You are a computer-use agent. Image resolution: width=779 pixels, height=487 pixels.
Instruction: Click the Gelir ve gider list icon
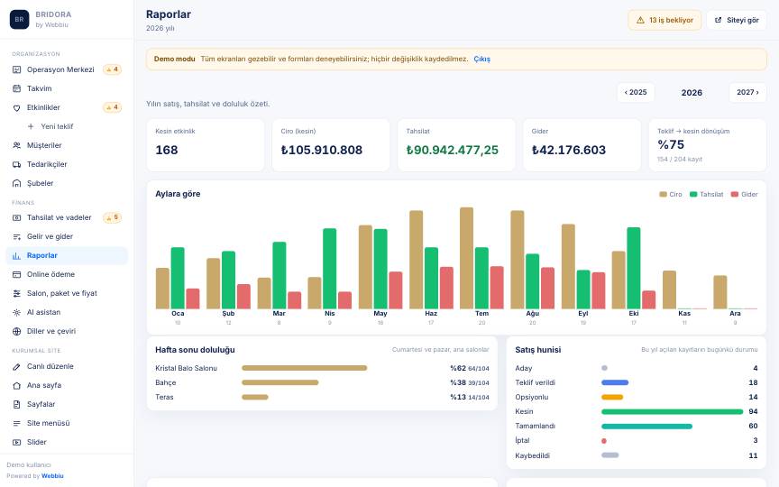[16, 236]
